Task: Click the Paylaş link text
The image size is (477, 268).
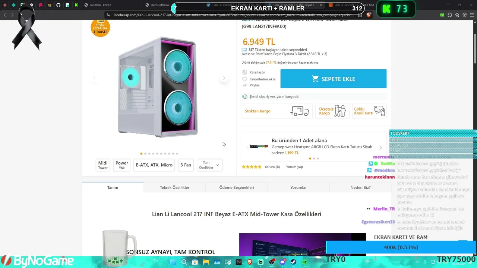Action: pos(255,85)
